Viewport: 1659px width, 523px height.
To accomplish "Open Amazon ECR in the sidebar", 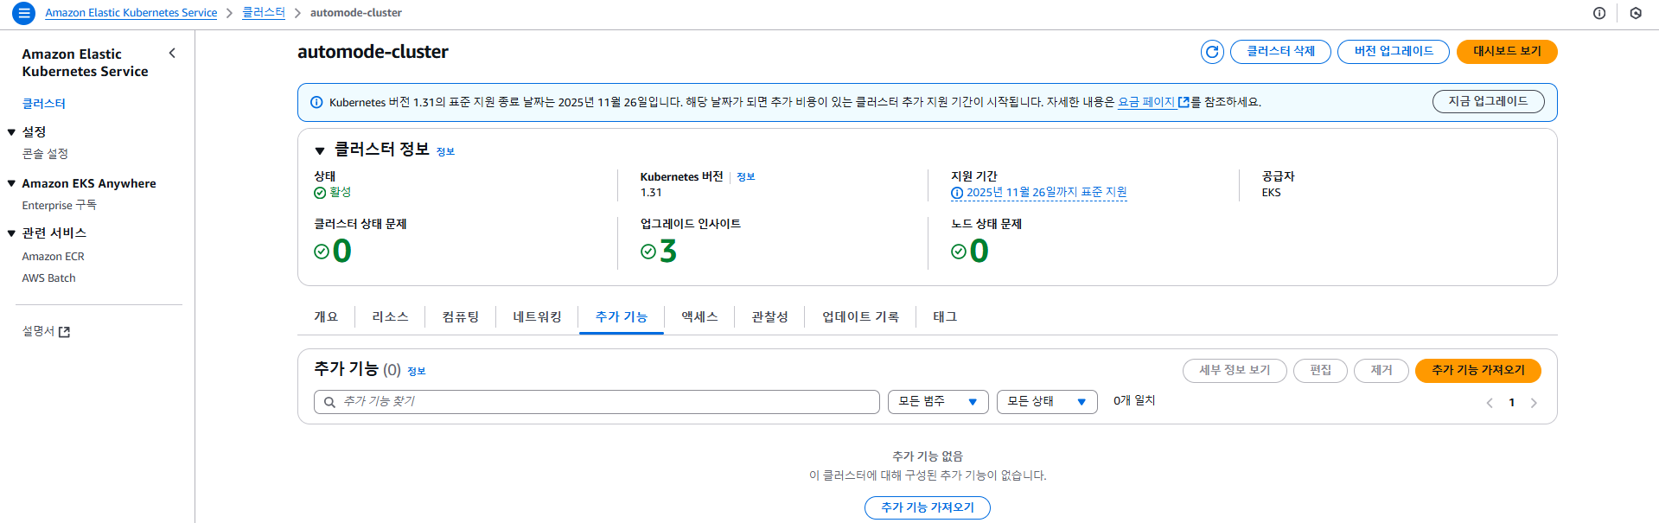I will coord(53,257).
